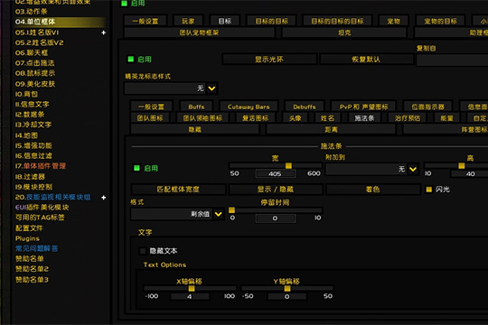Select the 治疗预估 sub-tab
Viewport: 488px width, 325px height.
pyautogui.click(x=408, y=118)
